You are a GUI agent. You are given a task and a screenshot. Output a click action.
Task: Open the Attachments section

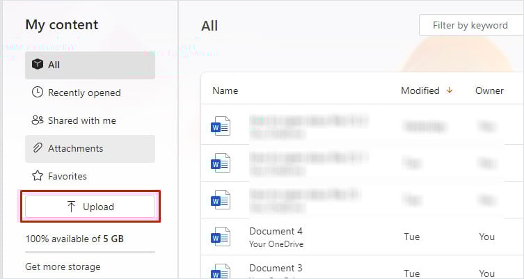tap(90, 148)
